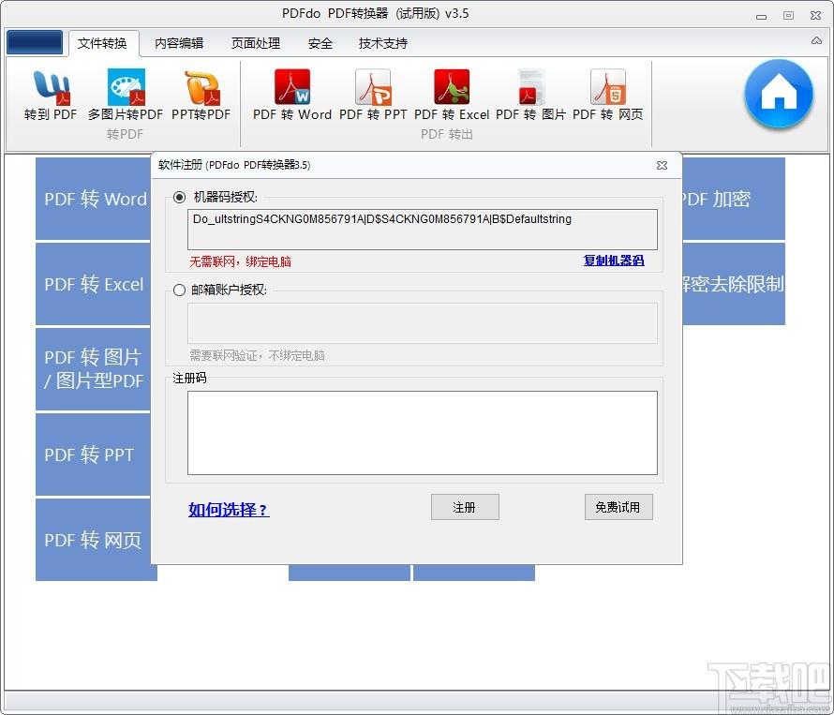834x715 pixels.
Task: Collapse the ribbon with the up arrow
Action: [x=816, y=40]
